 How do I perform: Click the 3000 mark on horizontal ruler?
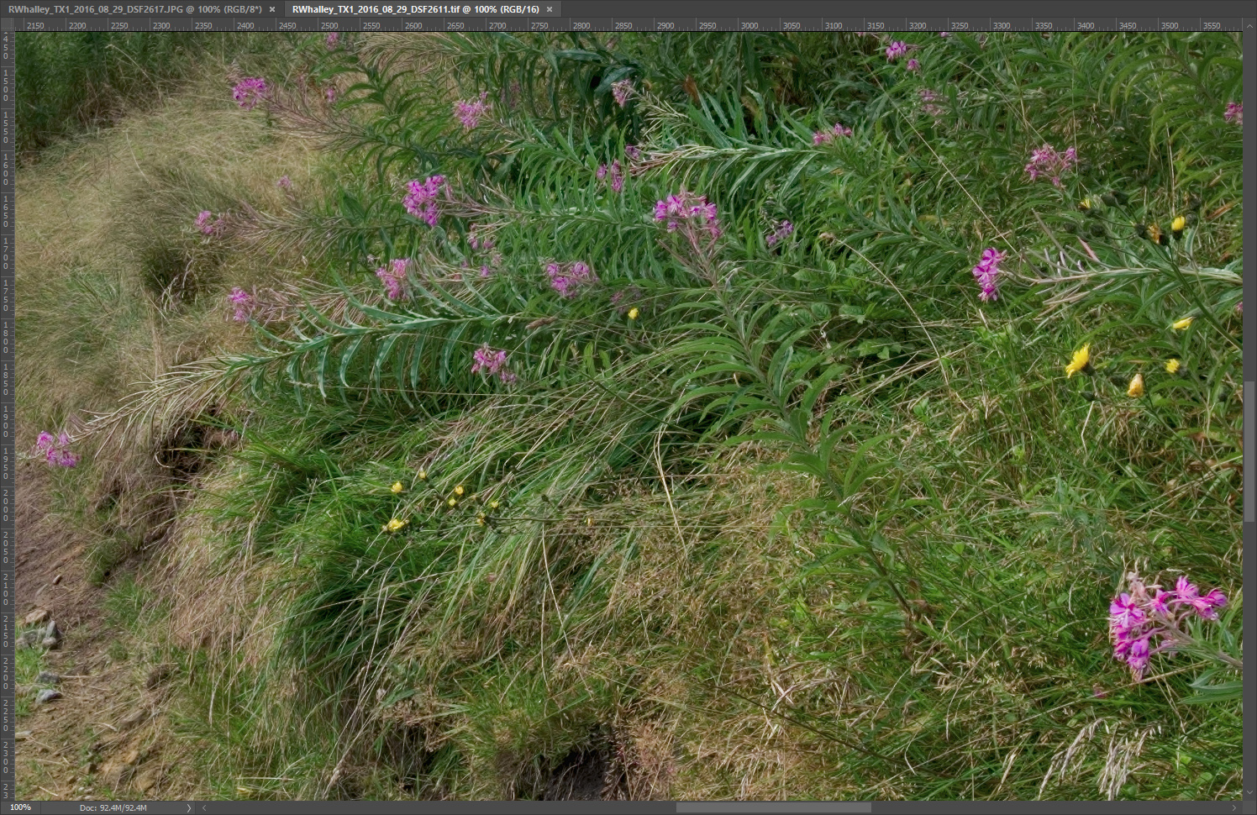749,26
